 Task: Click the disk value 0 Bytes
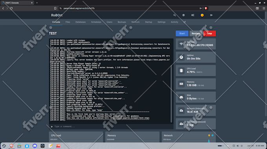tap(192, 99)
